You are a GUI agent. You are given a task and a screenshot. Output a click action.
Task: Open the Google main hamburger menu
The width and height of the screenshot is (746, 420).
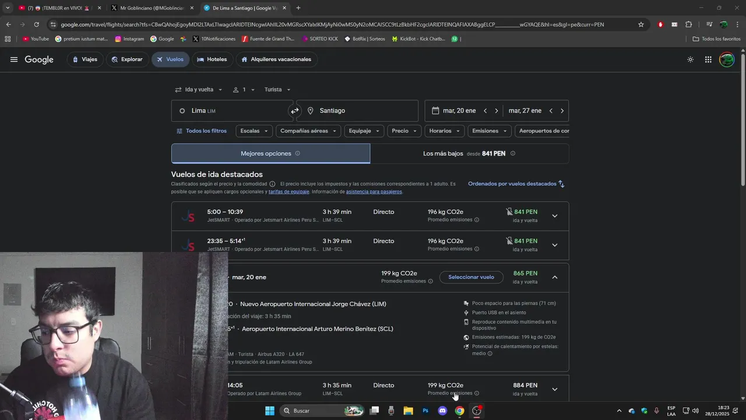click(x=14, y=60)
